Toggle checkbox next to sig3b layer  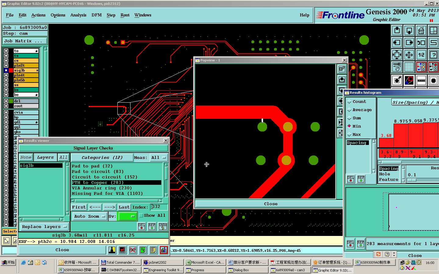pos(6,70)
